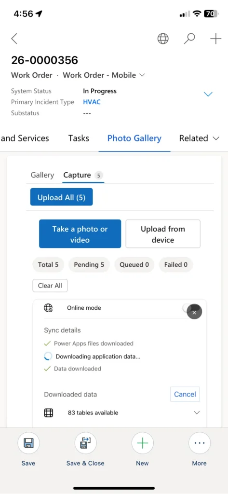Switch to the Gallery sub-tab
This screenshot has width=228, height=494.
click(x=42, y=175)
